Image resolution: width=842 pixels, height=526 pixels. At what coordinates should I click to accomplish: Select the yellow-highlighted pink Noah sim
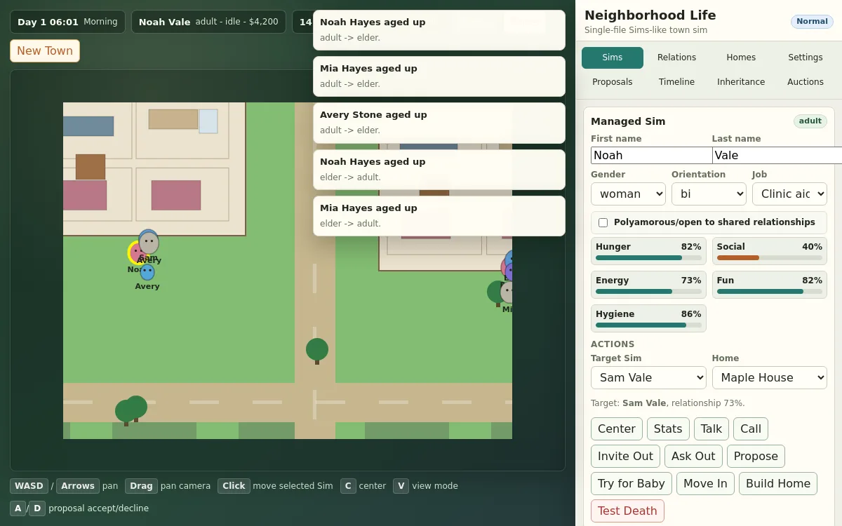coord(136,252)
